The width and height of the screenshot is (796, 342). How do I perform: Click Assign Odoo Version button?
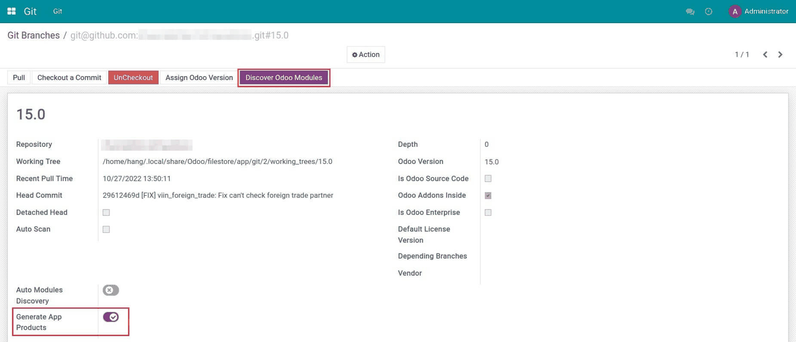199,77
